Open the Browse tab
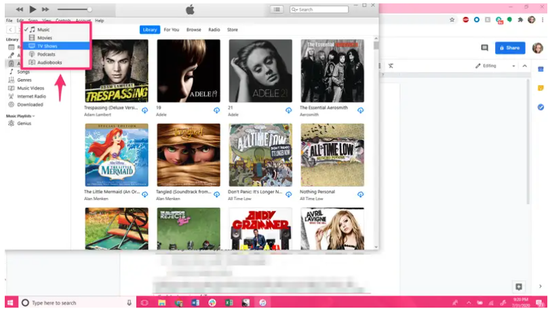Image resolution: width=548 pixels, height=309 pixels. pos(193,30)
